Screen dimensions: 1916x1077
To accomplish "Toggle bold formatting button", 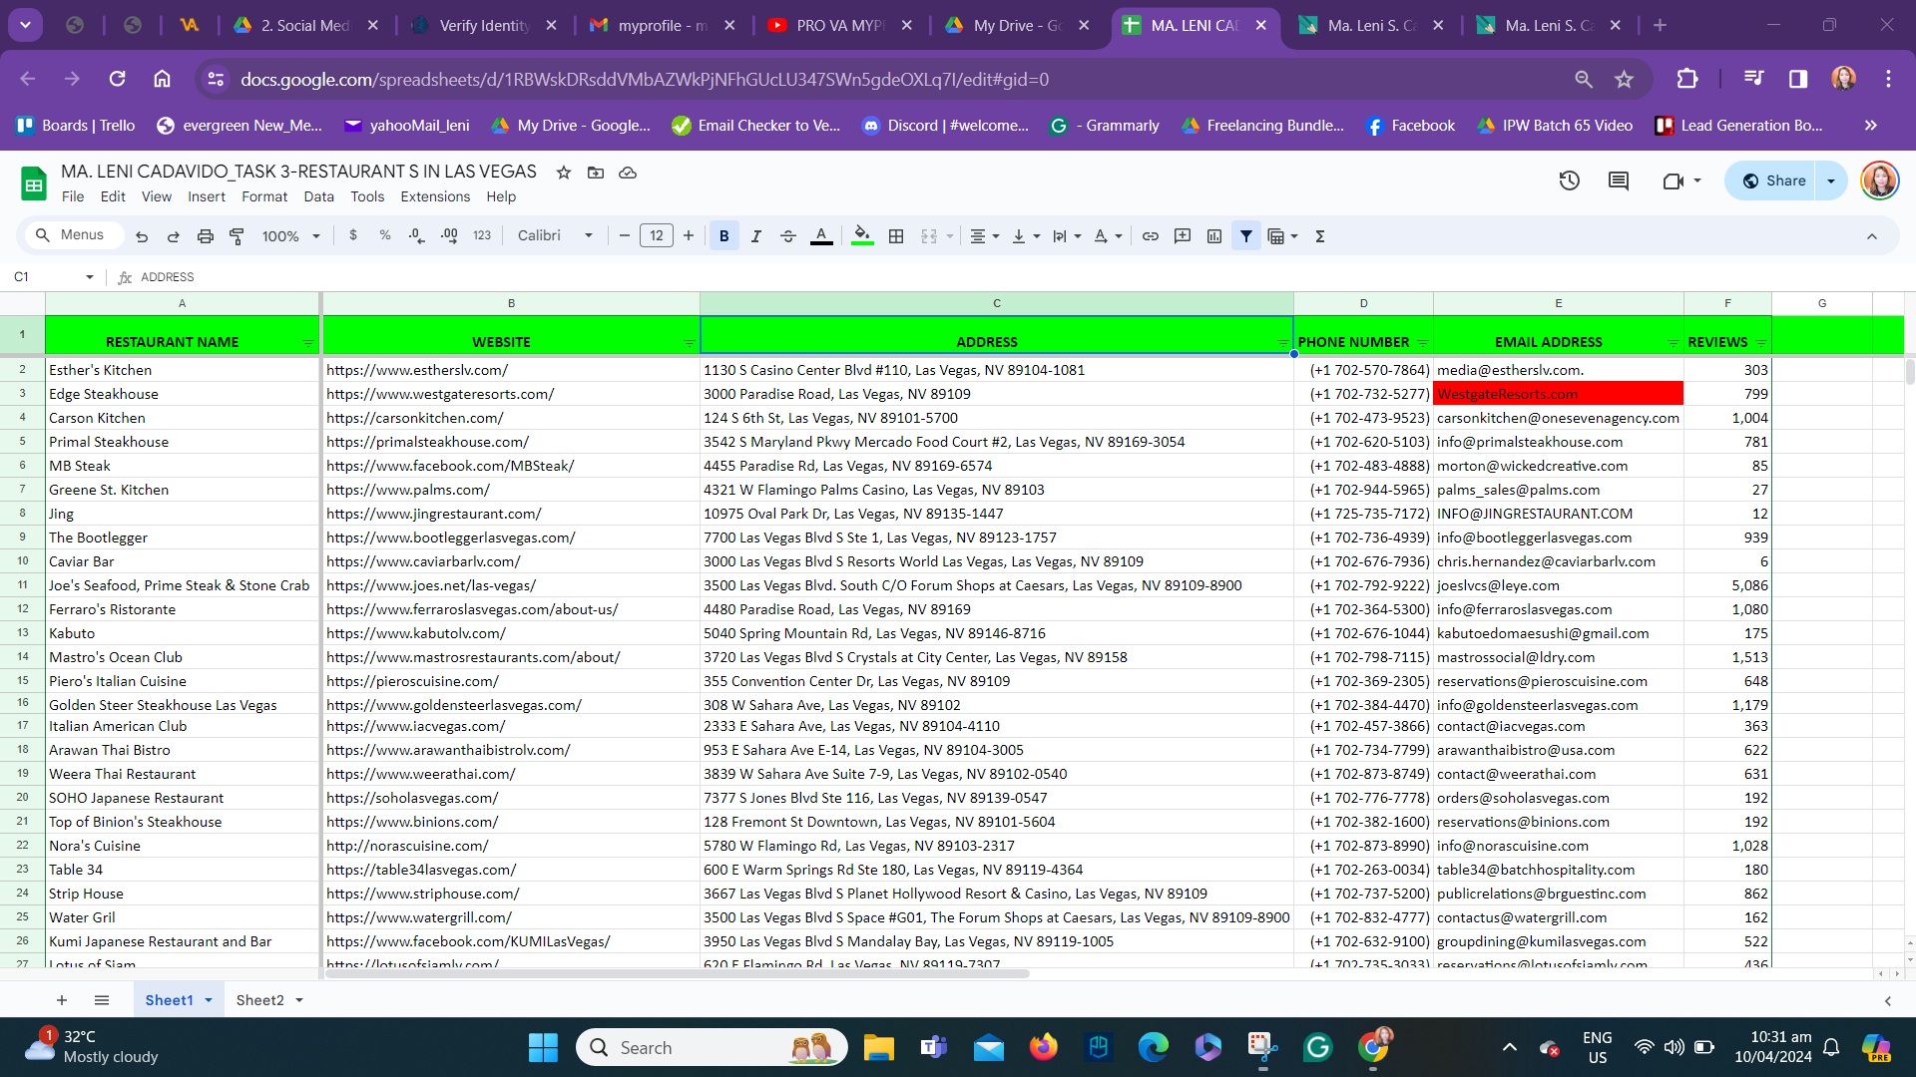I will [723, 236].
